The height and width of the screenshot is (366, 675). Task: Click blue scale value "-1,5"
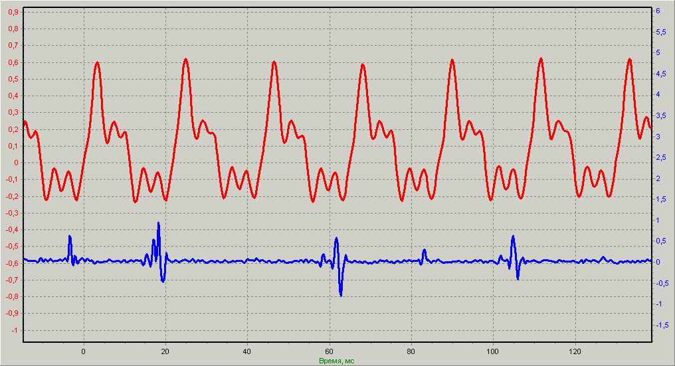pos(662,325)
